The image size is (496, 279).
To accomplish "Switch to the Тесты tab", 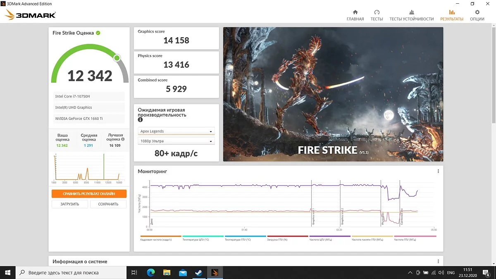I will pyautogui.click(x=377, y=15).
